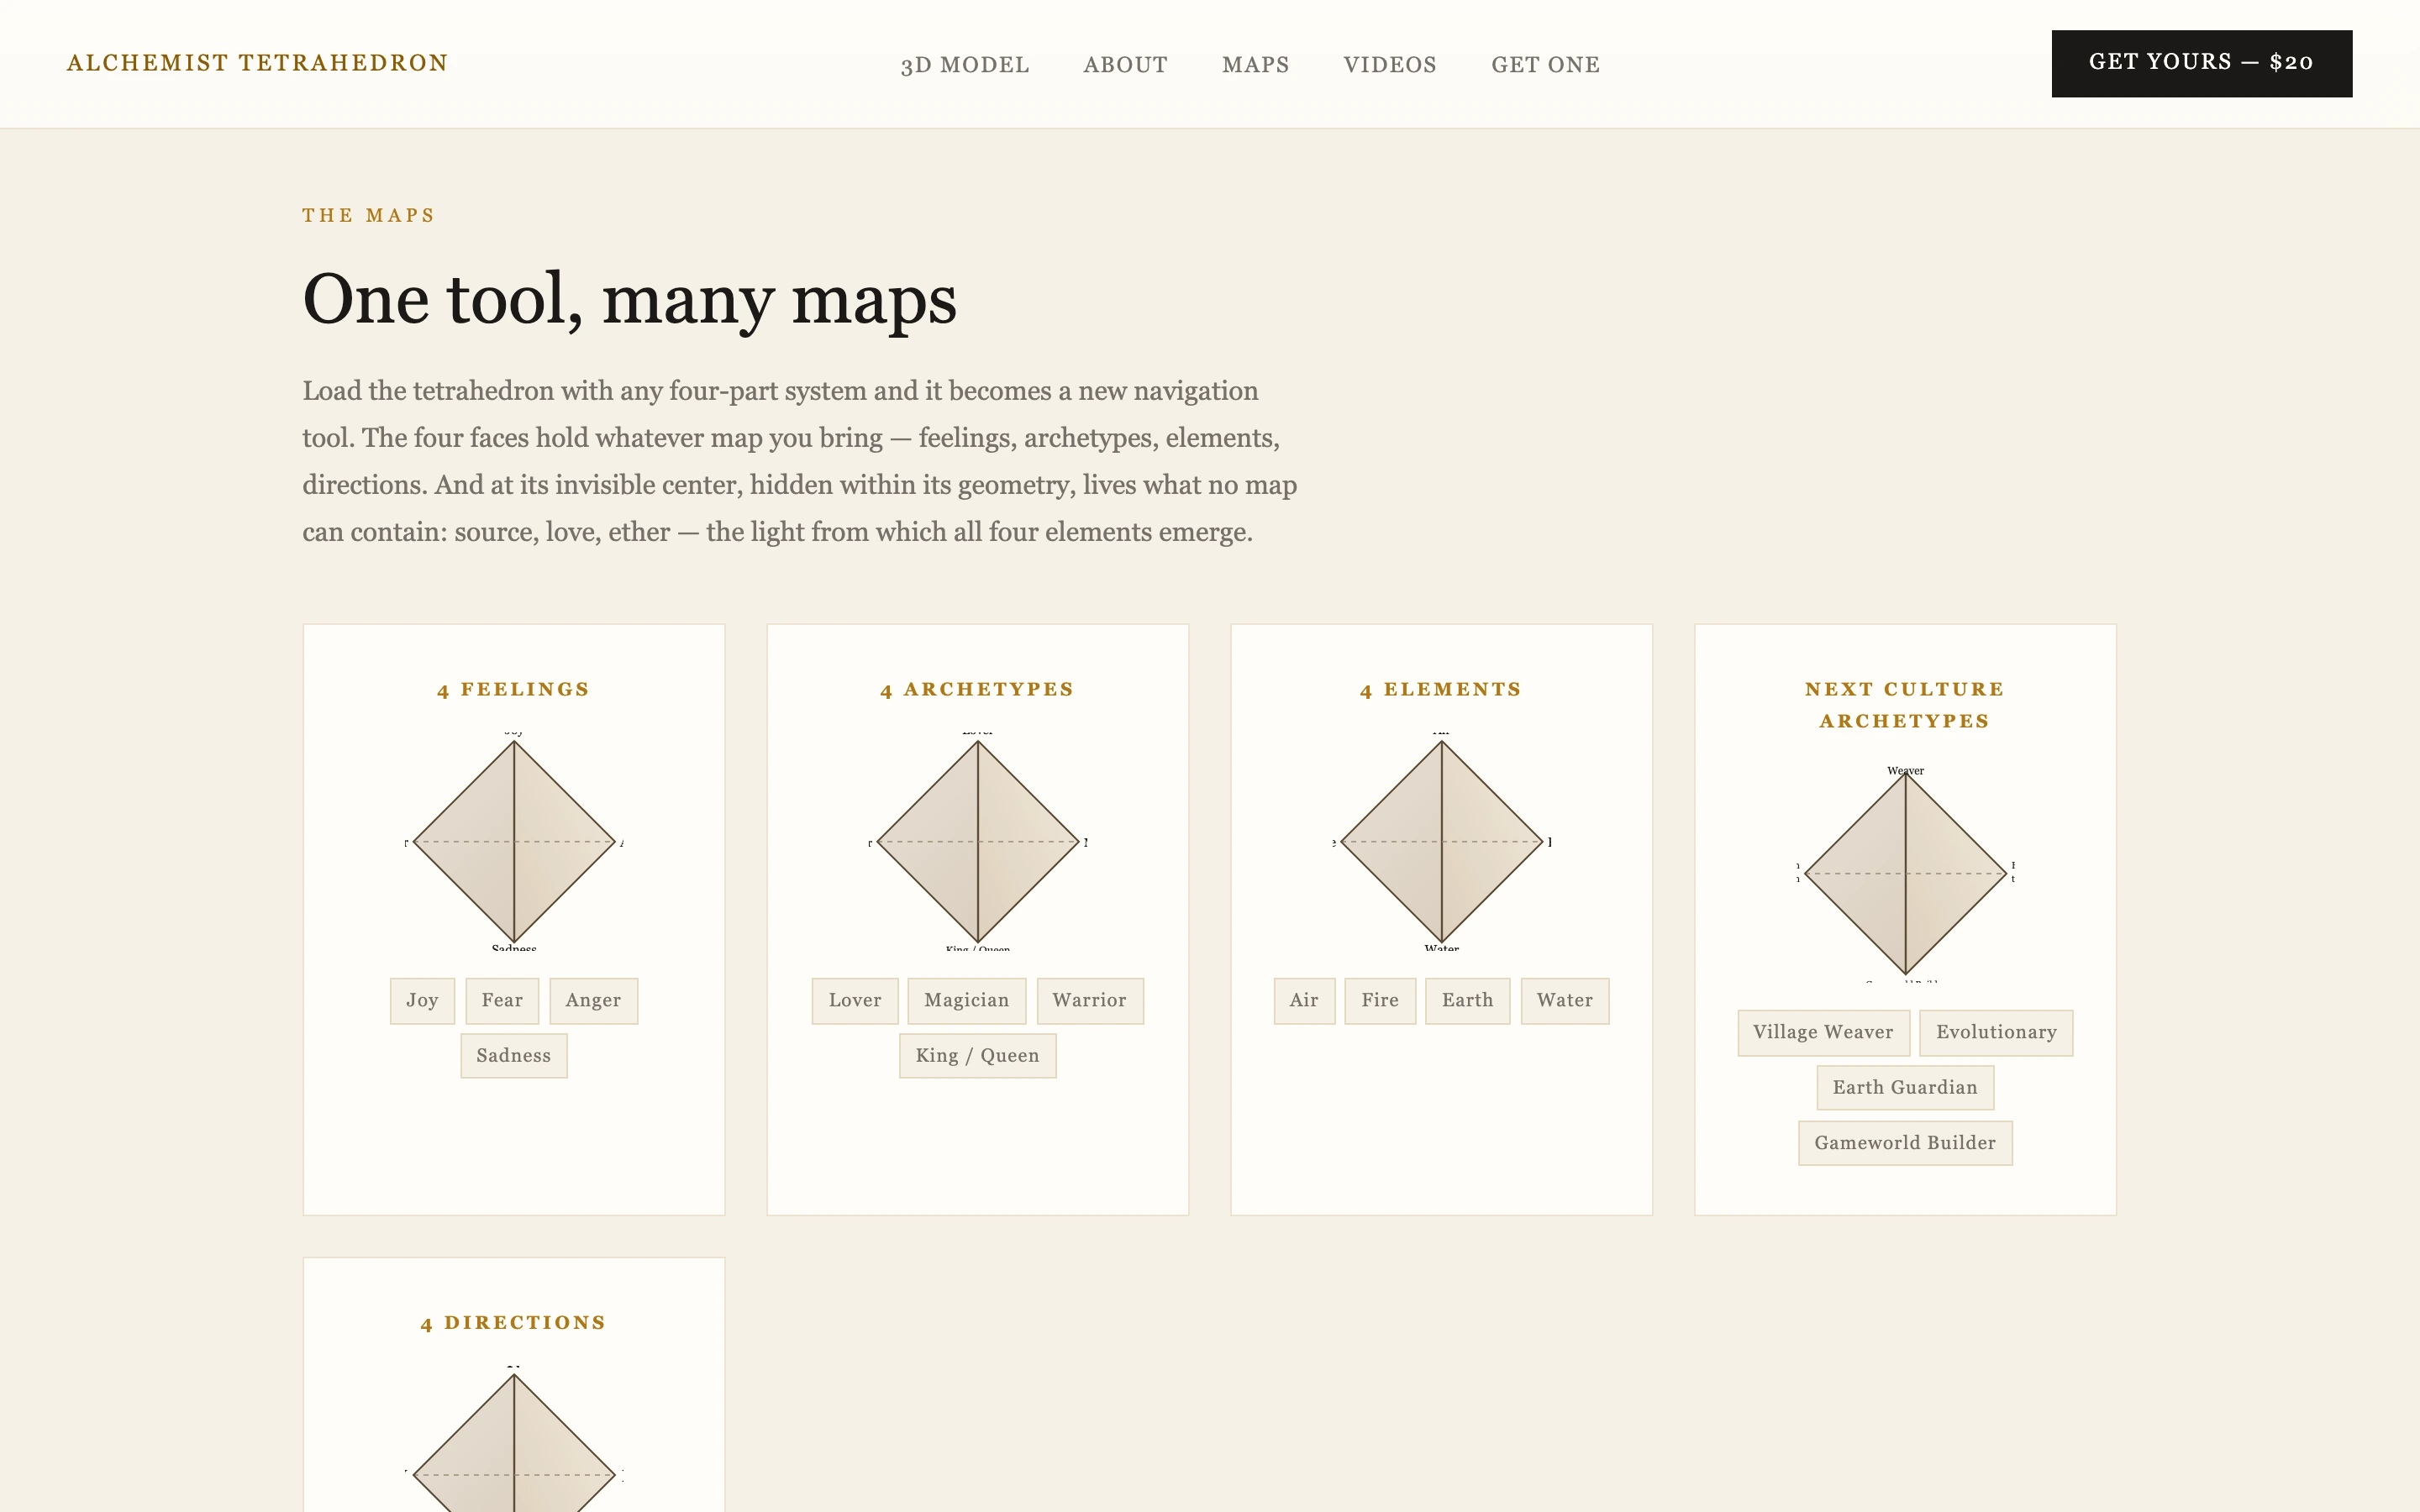Click the 4 Elements tetrahedron diagram

pyautogui.click(x=1441, y=841)
